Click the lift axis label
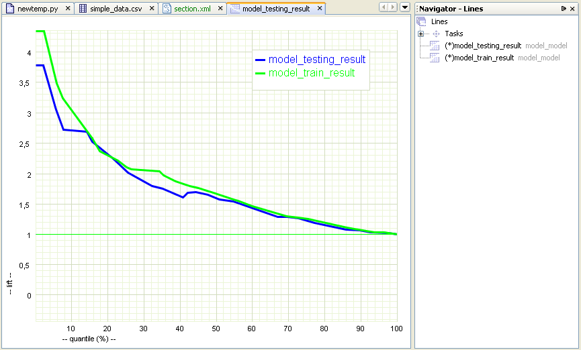Viewport: 581px width, 350px height. pyautogui.click(x=9, y=284)
